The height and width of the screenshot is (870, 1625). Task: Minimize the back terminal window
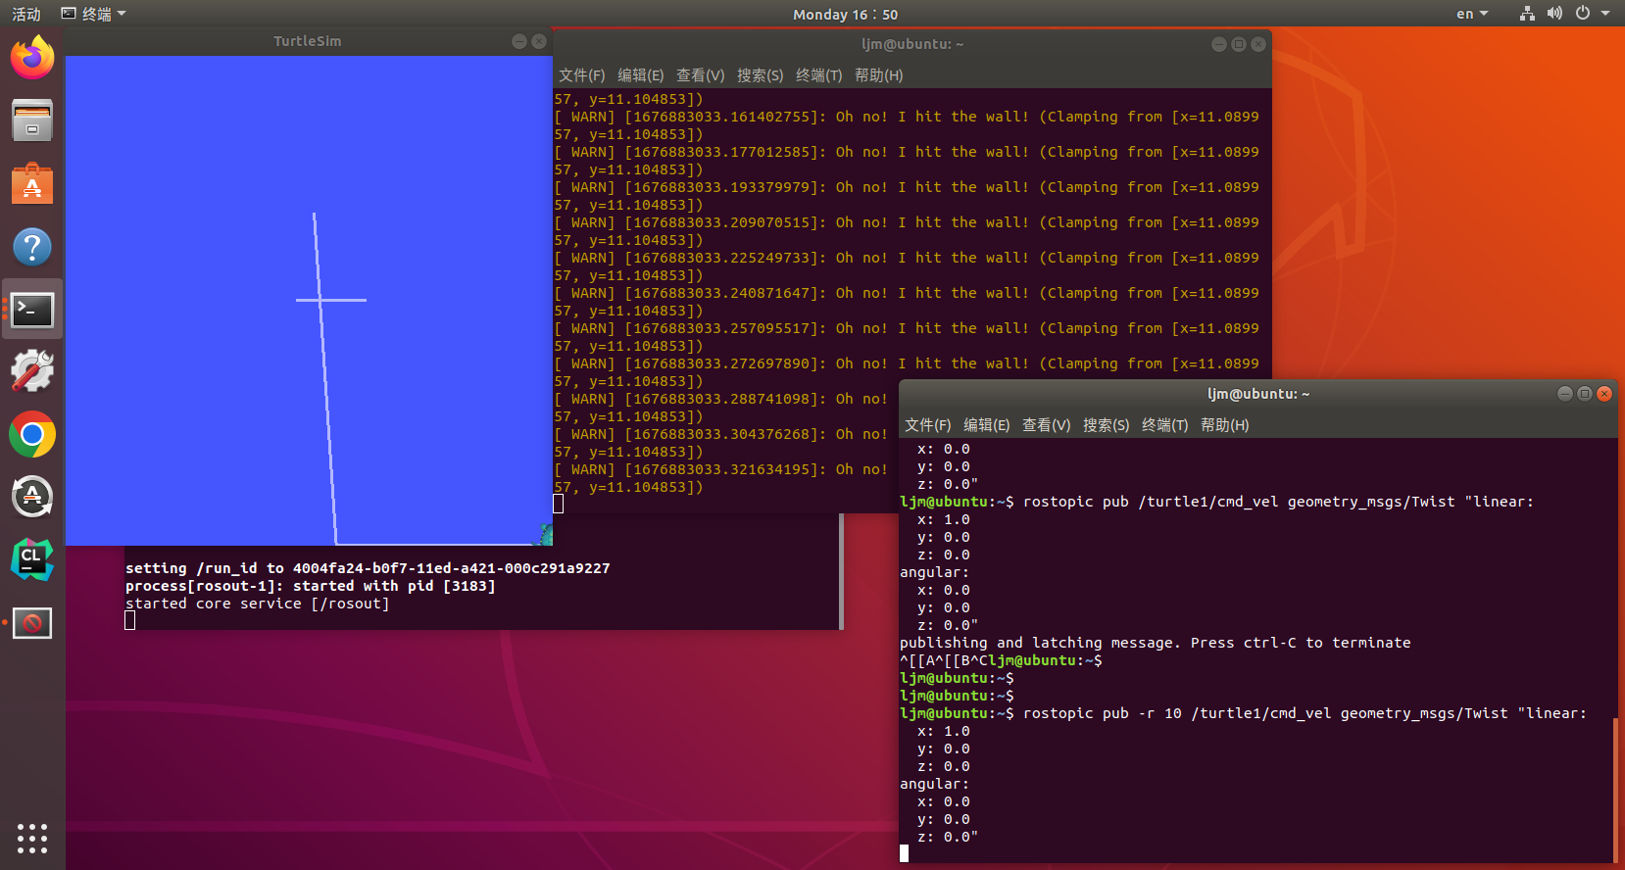pos(1219,44)
